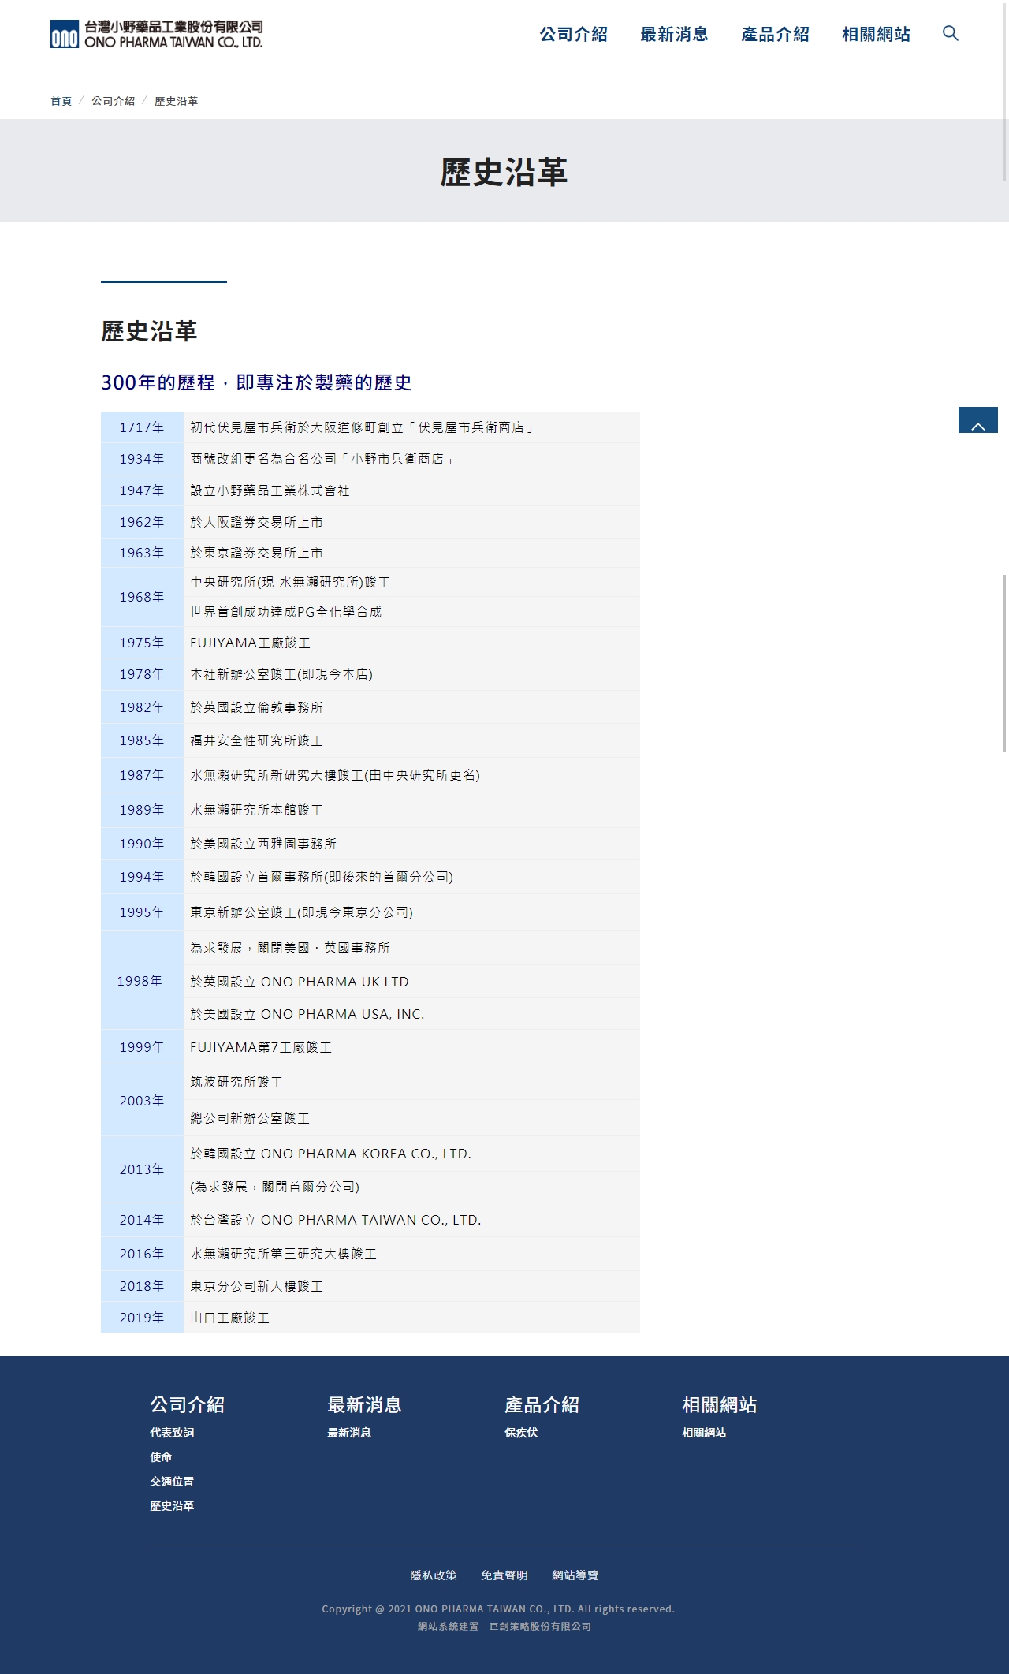This screenshot has height=1674, width=1009.
Task: Go to 首頁 breadcrumb link
Action: [61, 101]
